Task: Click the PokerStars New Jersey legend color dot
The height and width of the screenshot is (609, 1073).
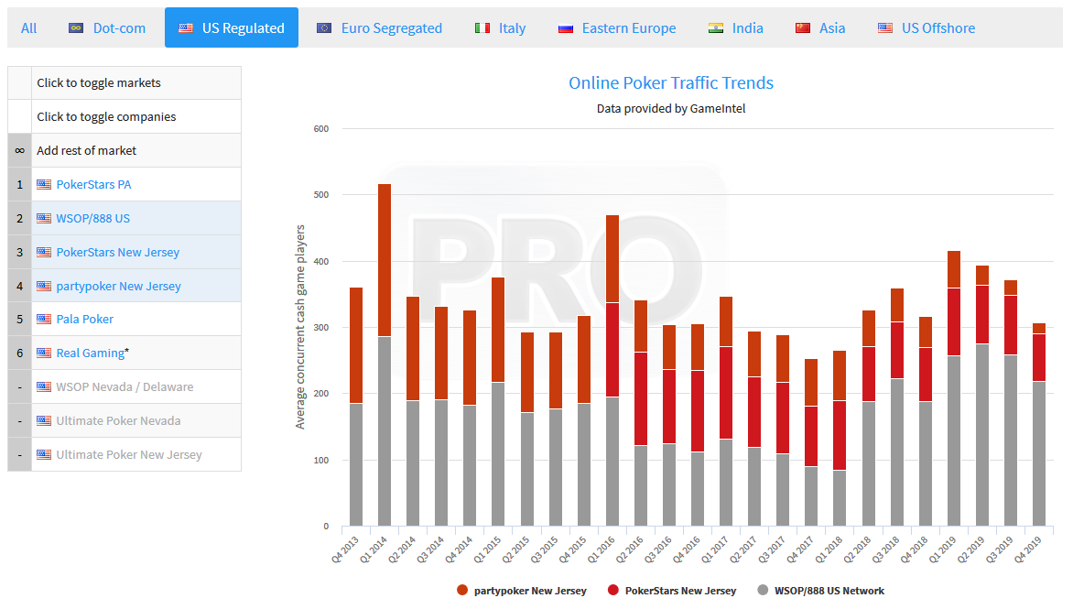Action: coord(613,591)
